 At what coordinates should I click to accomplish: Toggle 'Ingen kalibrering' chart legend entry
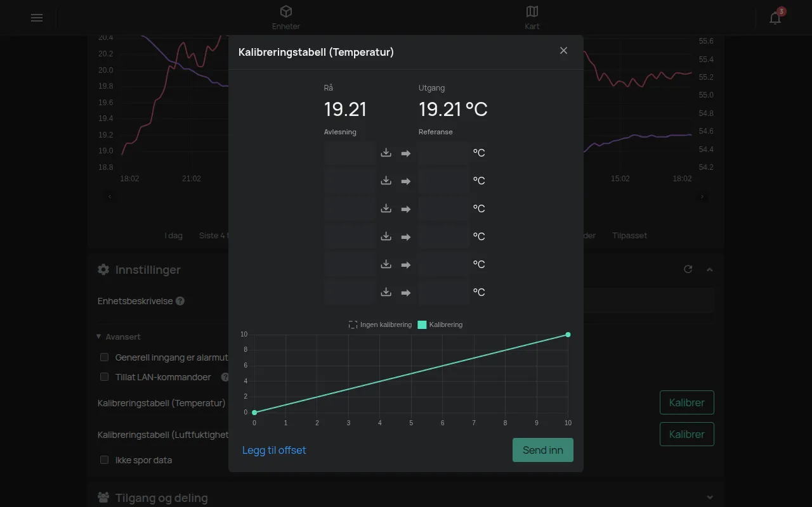(380, 324)
